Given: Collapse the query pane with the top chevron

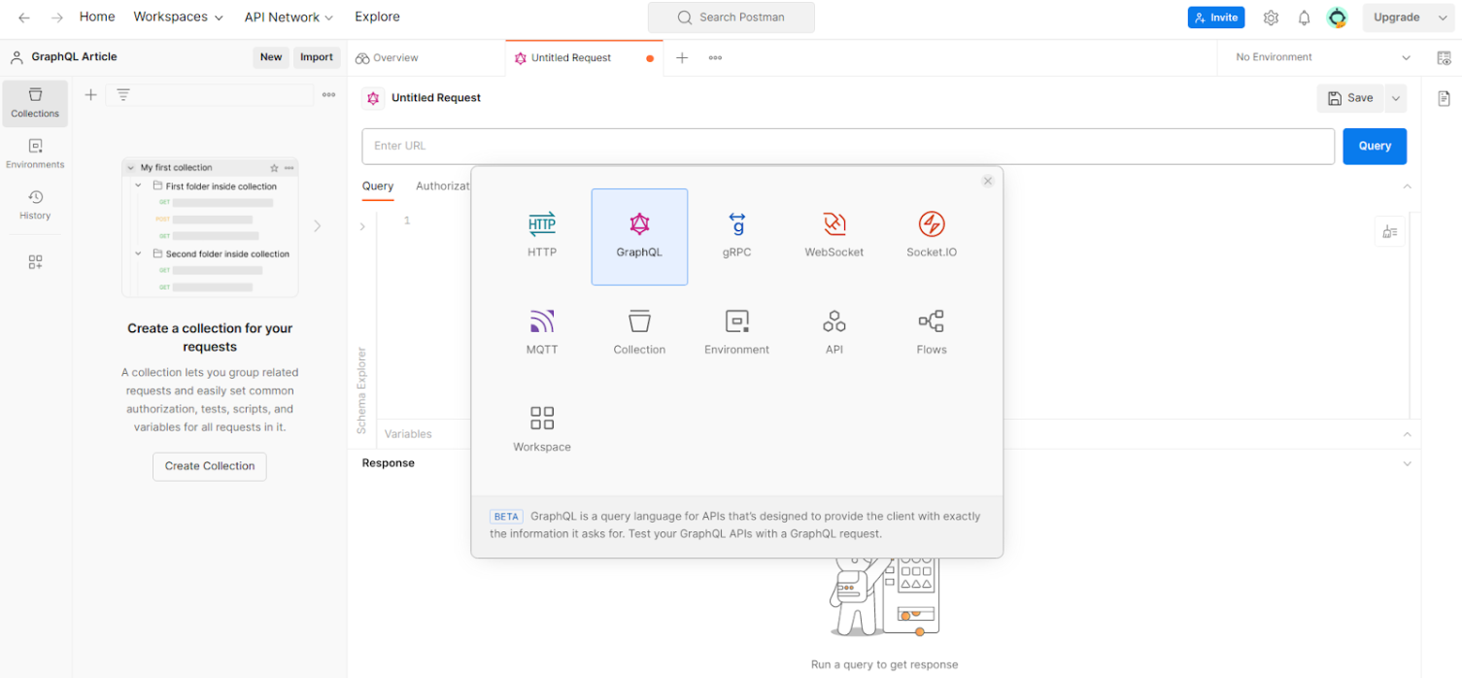Looking at the screenshot, I should (1407, 186).
